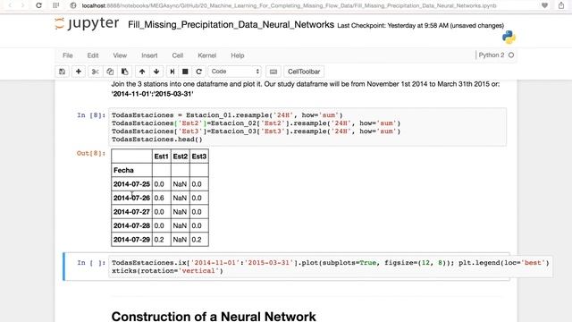
Task: Save notebook with the floppy disk icon
Action: pos(62,72)
